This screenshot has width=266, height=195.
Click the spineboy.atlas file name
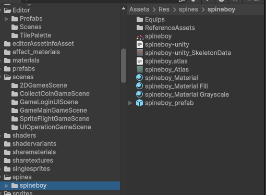(166, 61)
